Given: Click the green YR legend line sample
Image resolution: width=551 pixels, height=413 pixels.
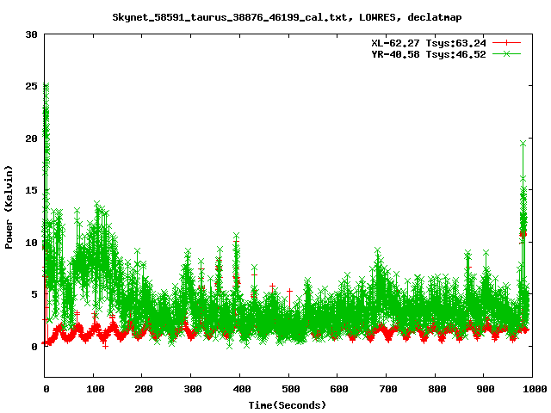Looking at the screenshot, I should coord(506,53).
